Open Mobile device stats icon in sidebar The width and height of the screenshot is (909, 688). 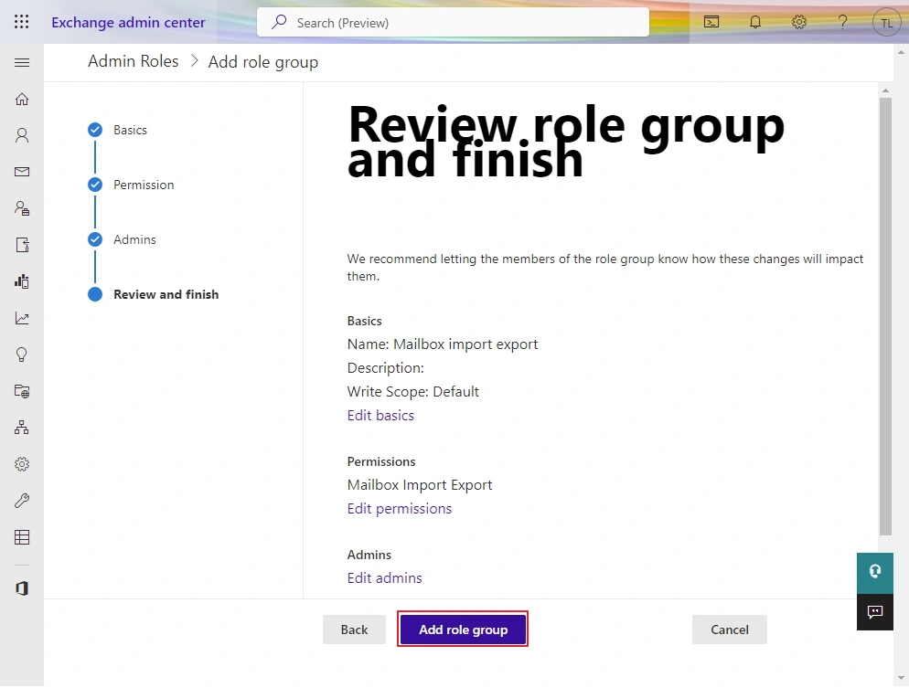[x=21, y=281]
